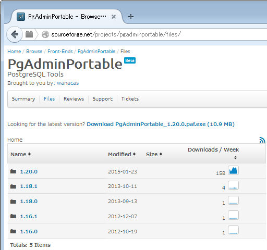Sort files by Modified column
267x250 pixels.
tap(122, 154)
